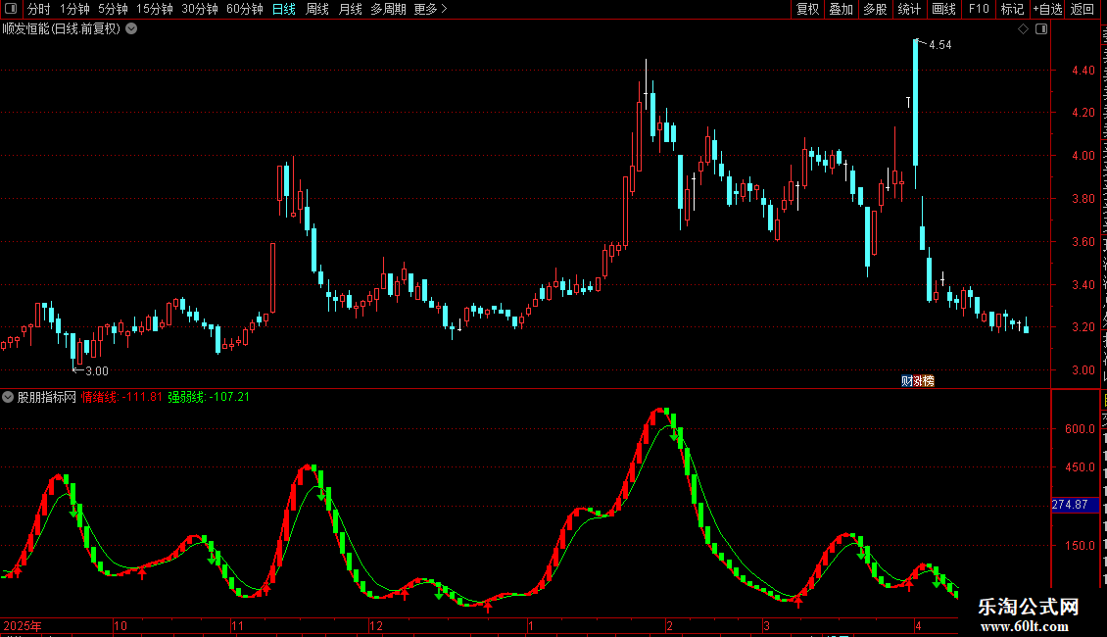
Task: Add stock via +自选 button
Action: pos(1047,9)
